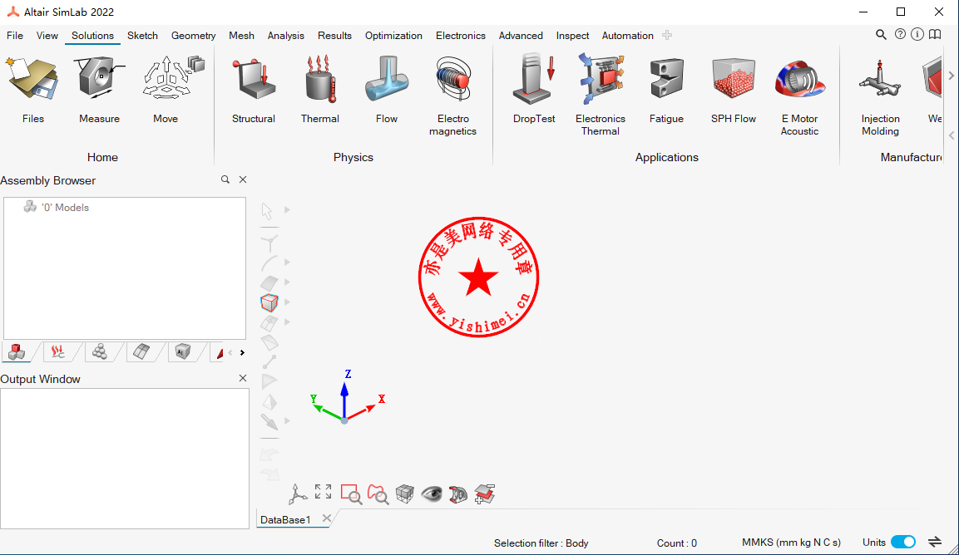Click the layers-with-plus icon in view toolbar

[x=484, y=494]
